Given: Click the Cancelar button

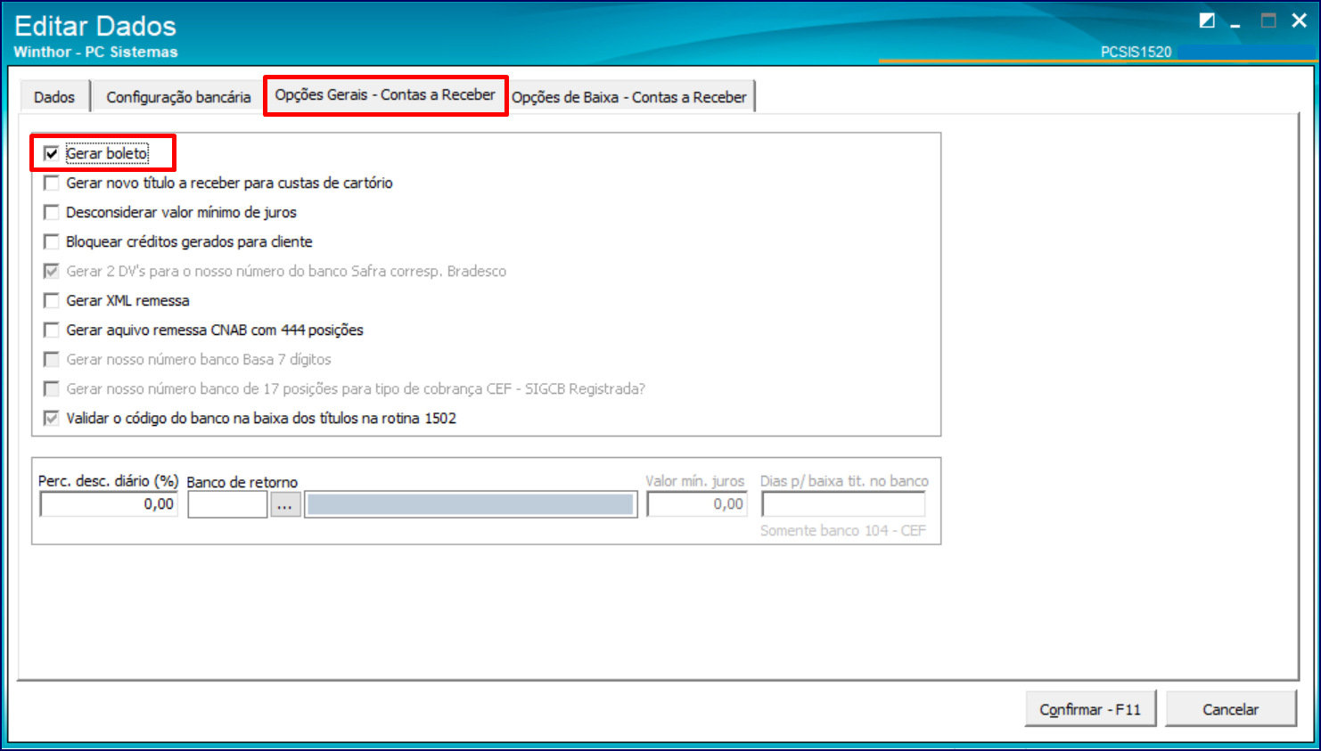Looking at the screenshot, I should (x=1230, y=709).
